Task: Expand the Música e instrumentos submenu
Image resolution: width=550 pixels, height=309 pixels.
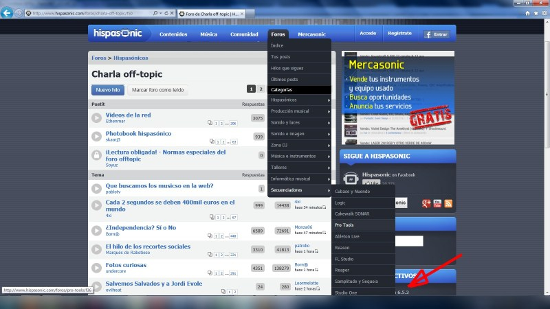Action: [299, 157]
